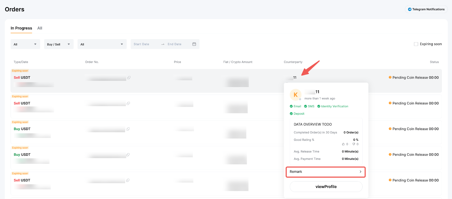
Task: Copy order number in third row
Action: click(128, 129)
